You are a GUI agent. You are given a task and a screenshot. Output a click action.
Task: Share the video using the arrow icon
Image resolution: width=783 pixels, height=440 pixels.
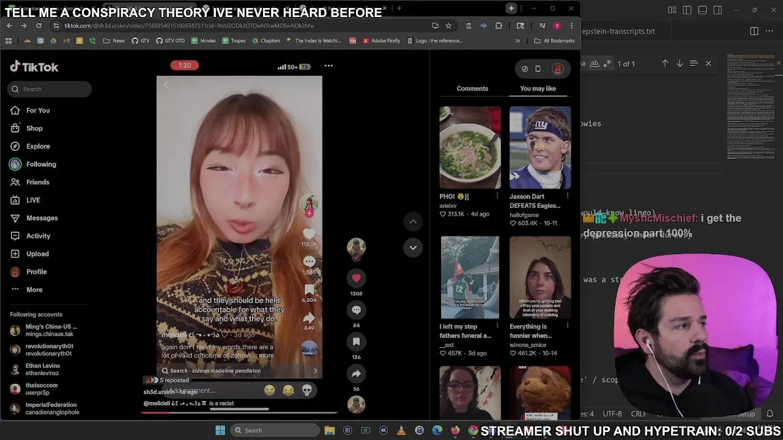356,373
